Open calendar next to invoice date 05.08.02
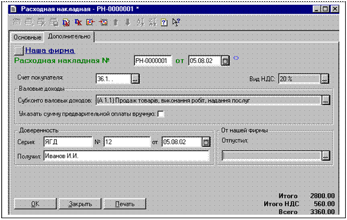 click(x=225, y=60)
